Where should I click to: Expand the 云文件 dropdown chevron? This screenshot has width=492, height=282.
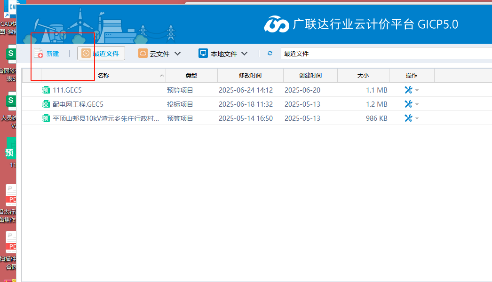(x=177, y=54)
